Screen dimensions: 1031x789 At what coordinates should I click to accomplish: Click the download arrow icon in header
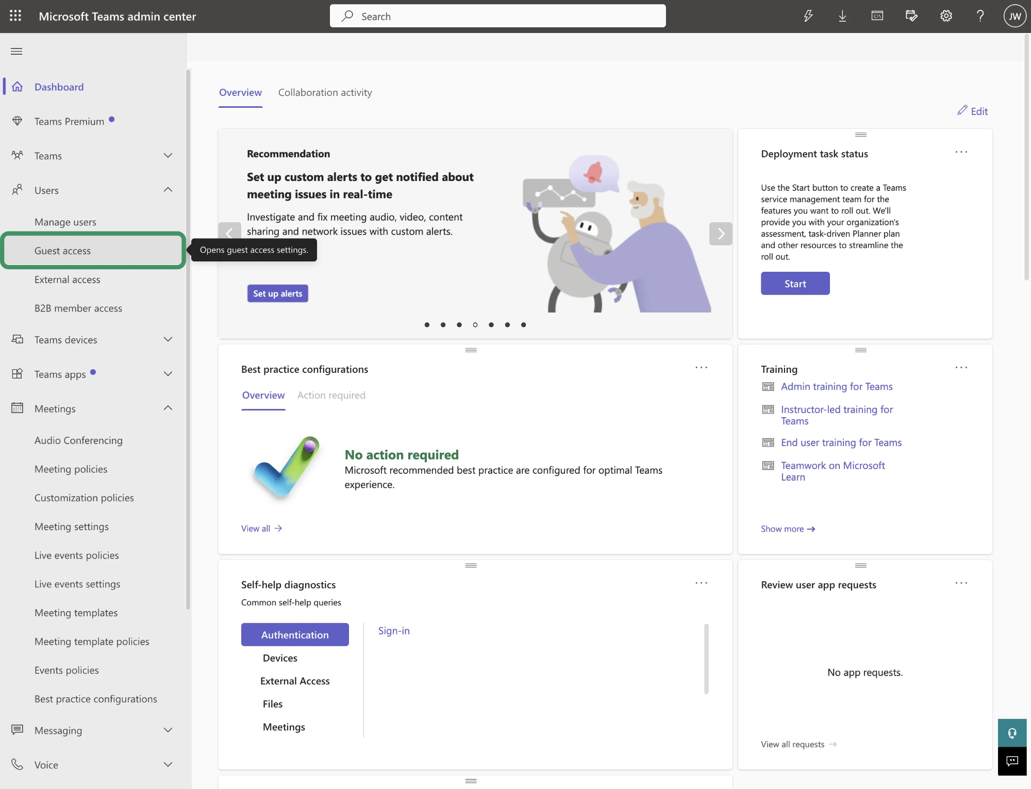point(842,16)
